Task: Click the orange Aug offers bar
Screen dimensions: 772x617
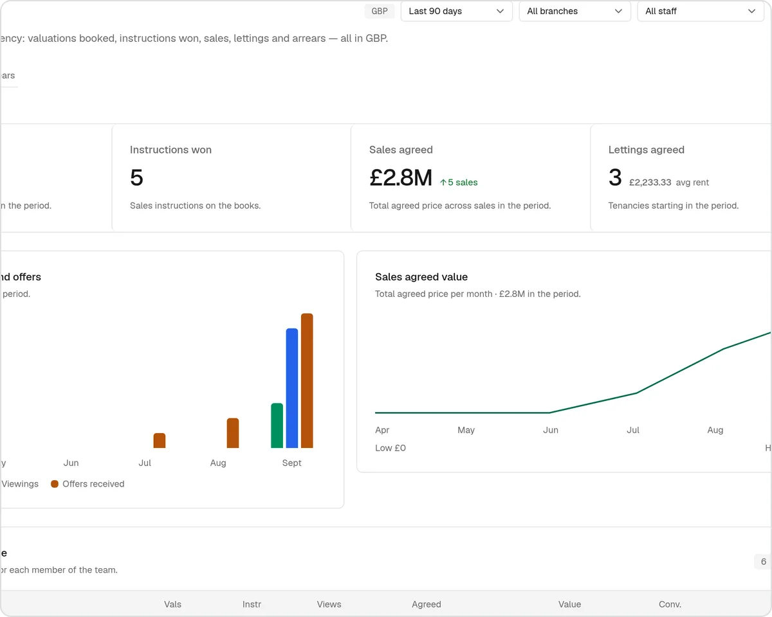Action: pyautogui.click(x=233, y=433)
